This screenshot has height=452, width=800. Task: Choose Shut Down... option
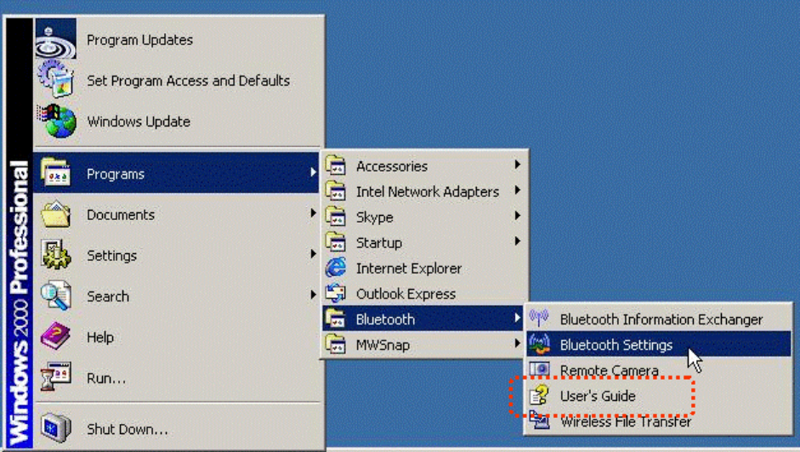pos(178,428)
